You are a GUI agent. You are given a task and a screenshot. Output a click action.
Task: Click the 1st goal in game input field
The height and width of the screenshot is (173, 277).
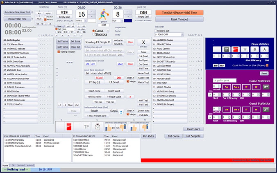pos(225,81)
